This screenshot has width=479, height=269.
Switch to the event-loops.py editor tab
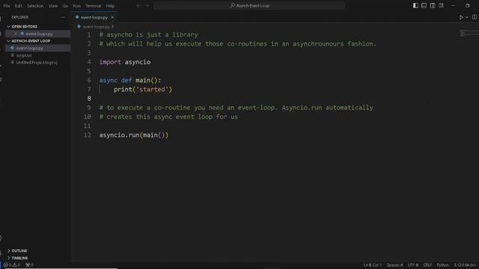(x=94, y=17)
